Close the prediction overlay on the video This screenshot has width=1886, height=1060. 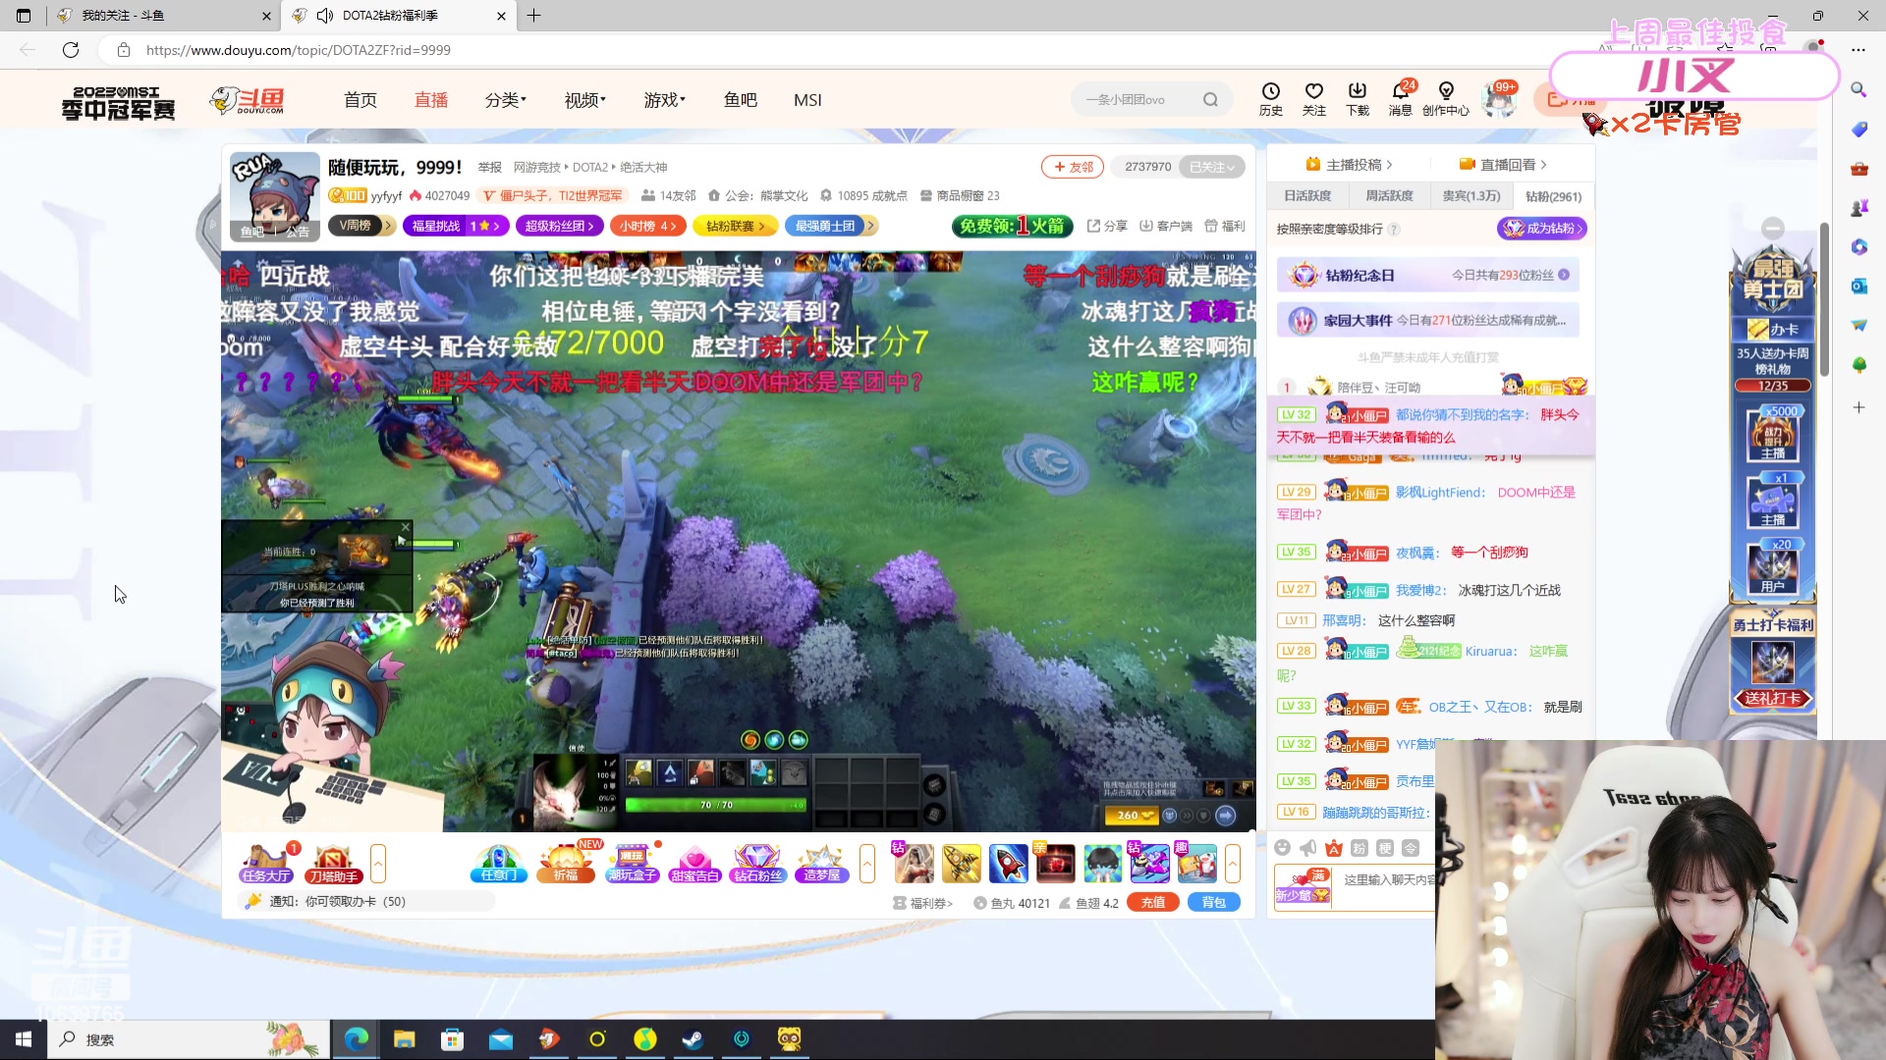click(405, 527)
